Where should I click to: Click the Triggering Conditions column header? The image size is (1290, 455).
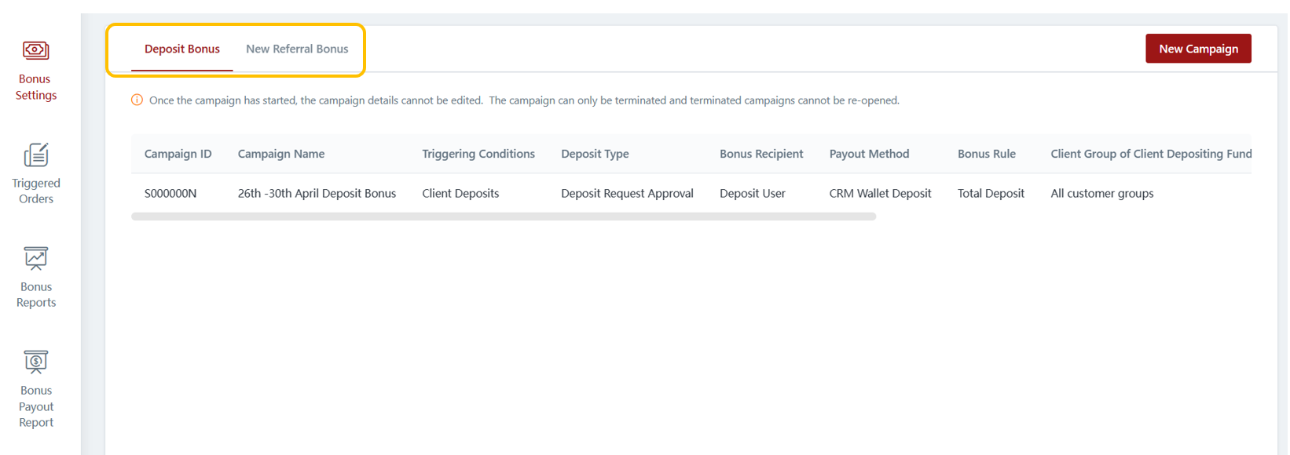point(478,154)
